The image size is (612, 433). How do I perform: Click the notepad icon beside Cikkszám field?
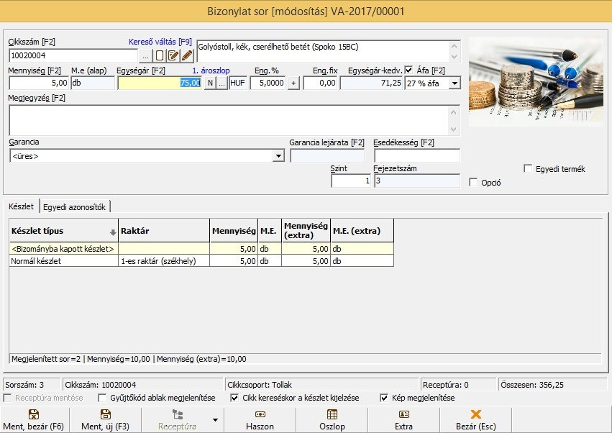(173, 55)
